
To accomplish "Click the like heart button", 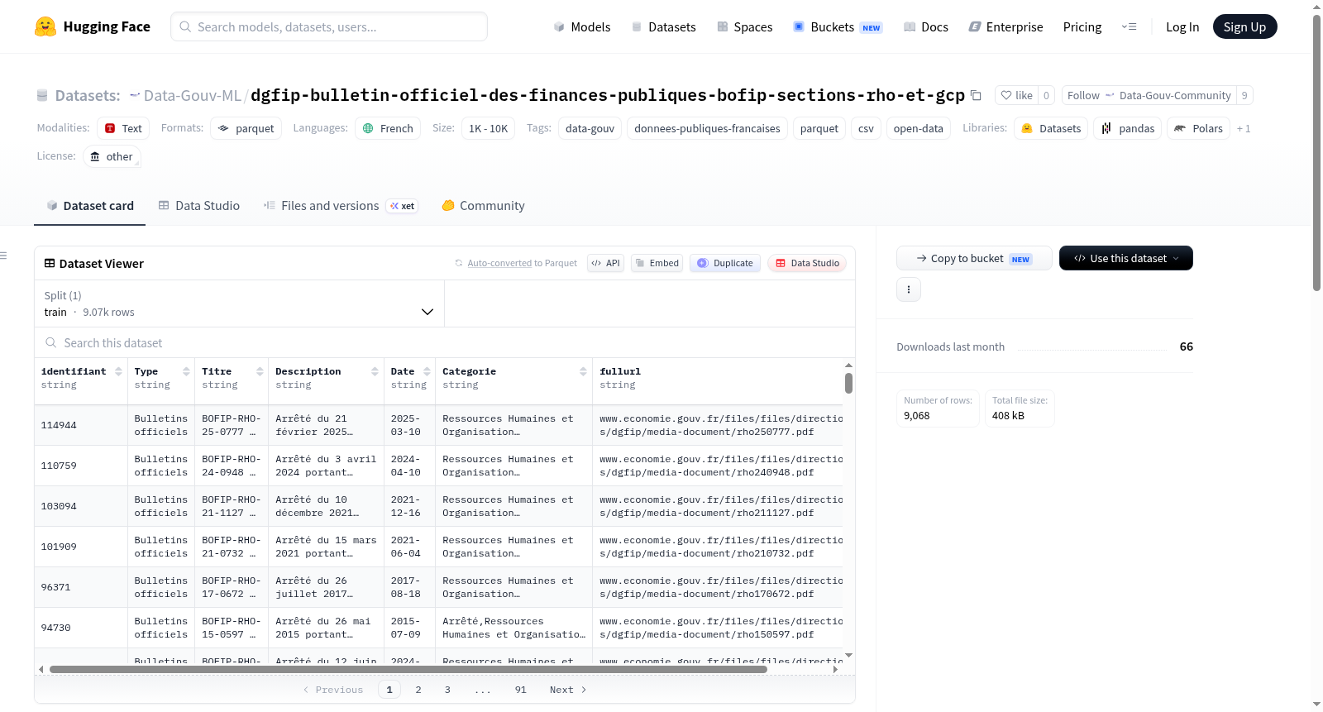I will pyautogui.click(x=1016, y=95).
